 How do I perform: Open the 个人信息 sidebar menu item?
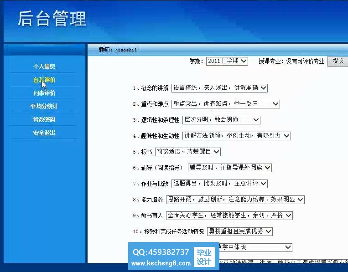pos(44,67)
